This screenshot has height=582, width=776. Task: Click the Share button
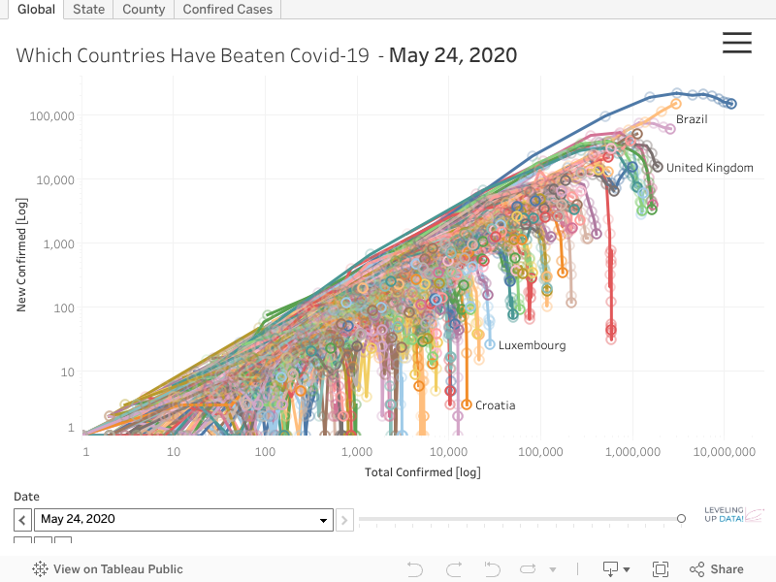(x=717, y=569)
